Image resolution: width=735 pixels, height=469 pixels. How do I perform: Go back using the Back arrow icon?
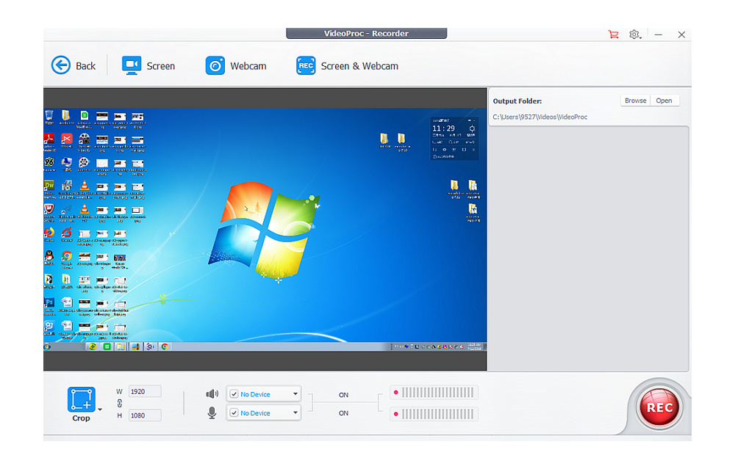61,65
